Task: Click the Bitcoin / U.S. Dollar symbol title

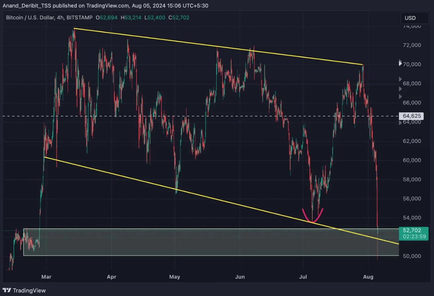Action: point(31,17)
